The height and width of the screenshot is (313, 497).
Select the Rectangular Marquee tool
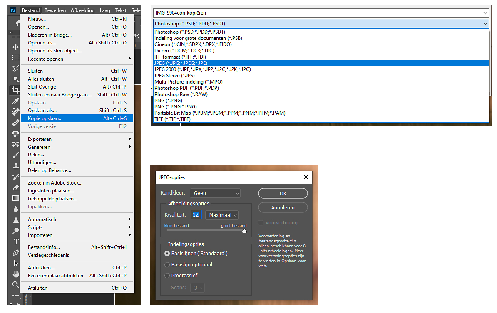(15, 58)
